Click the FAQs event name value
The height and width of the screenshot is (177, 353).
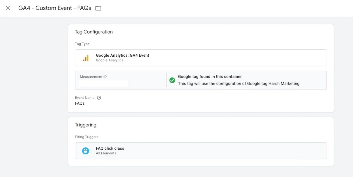click(80, 103)
